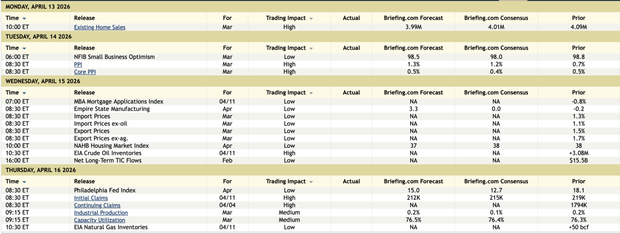The height and width of the screenshot is (234, 620).
Task: Click the Time sort arrow under Tuesday, April 14
Action: coord(24,48)
